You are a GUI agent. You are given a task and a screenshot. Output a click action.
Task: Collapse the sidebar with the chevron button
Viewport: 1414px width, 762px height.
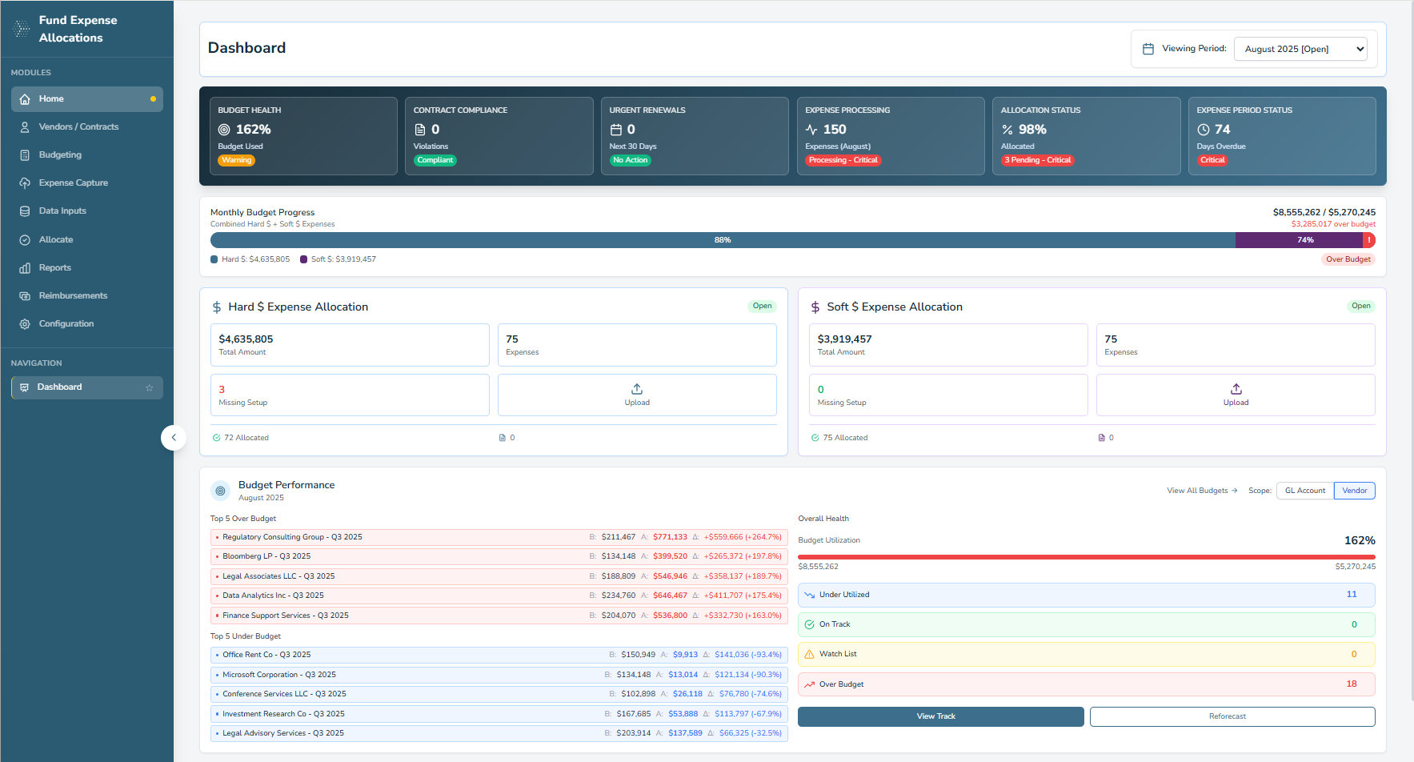[x=174, y=438]
